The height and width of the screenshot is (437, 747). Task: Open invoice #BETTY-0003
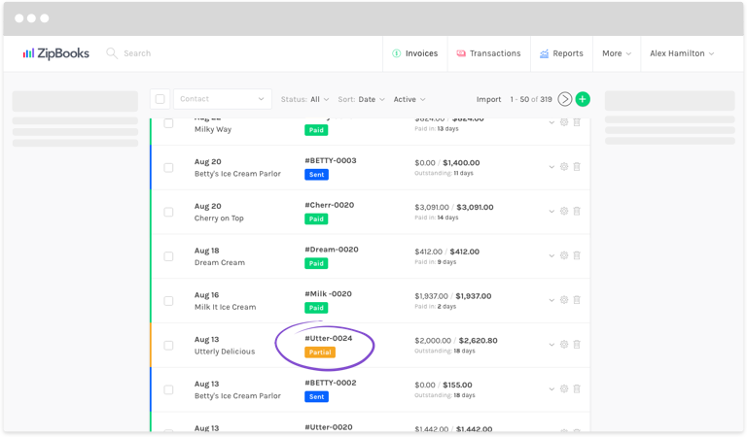click(331, 161)
